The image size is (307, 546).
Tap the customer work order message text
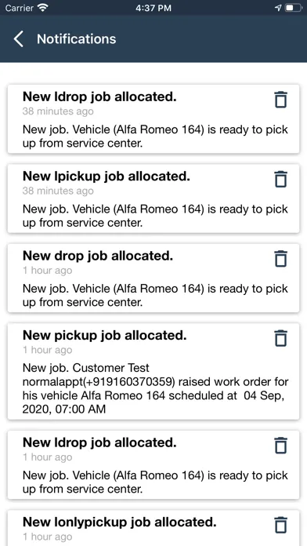(x=155, y=388)
